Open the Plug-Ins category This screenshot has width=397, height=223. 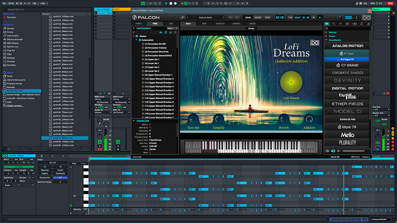click(x=11, y=50)
